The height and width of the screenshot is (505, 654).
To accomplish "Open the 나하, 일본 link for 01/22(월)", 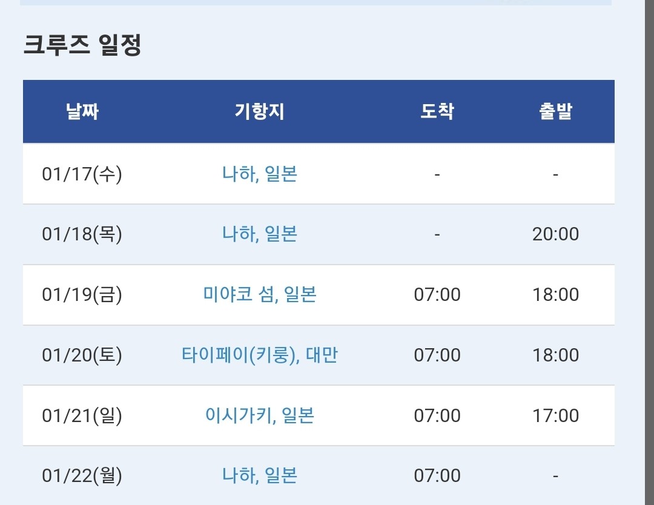I will coord(259,475).
